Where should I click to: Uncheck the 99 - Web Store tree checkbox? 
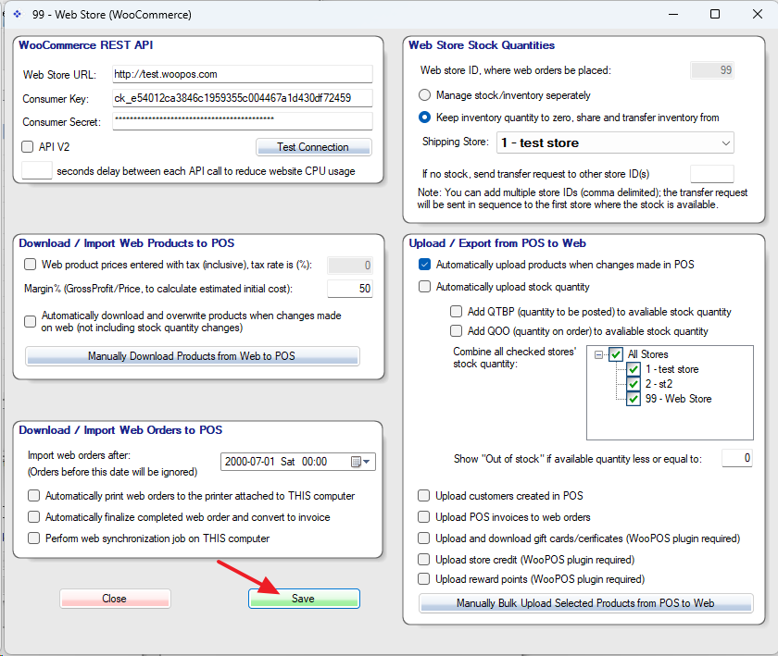[x=634, y=399]
